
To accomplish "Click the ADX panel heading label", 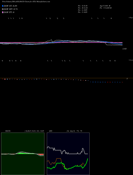I will (x=51, y=131).
